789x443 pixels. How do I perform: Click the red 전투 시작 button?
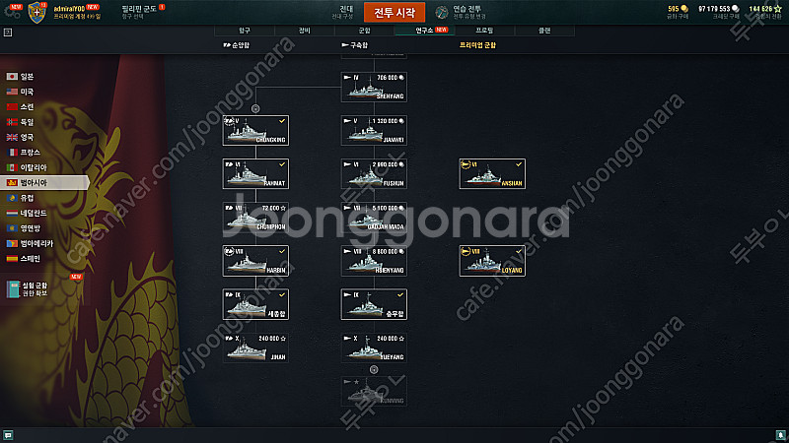click(394, 13)
